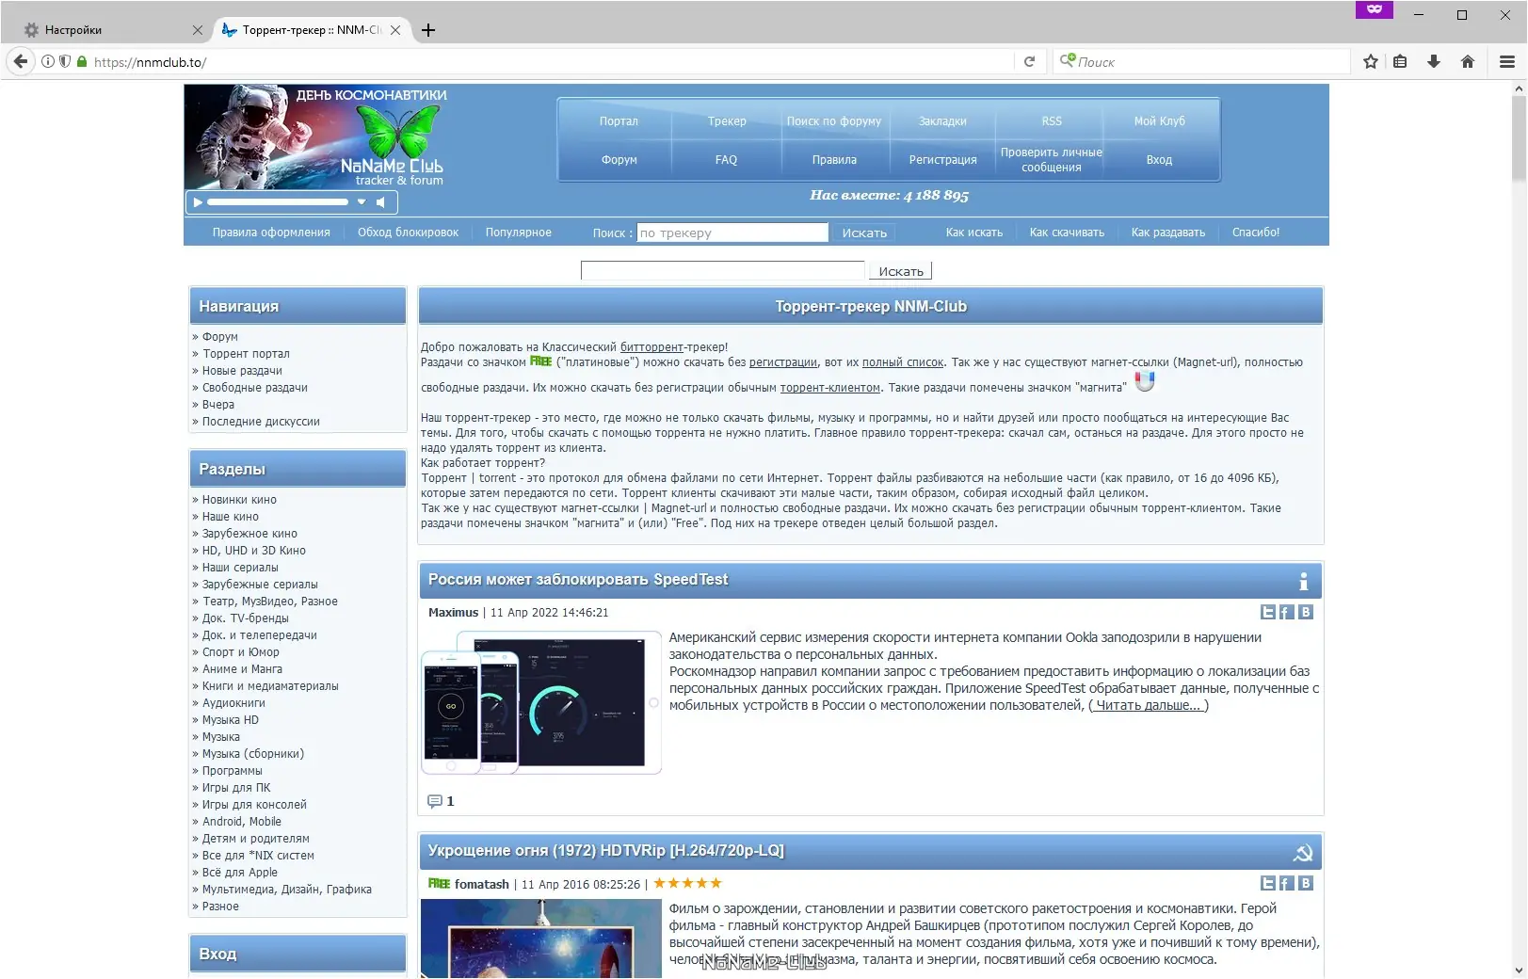The height and width of the screenshot is (979, 1528).
Task: Click Искать below the blue navigation bar
Action: [x=901, y=271]
